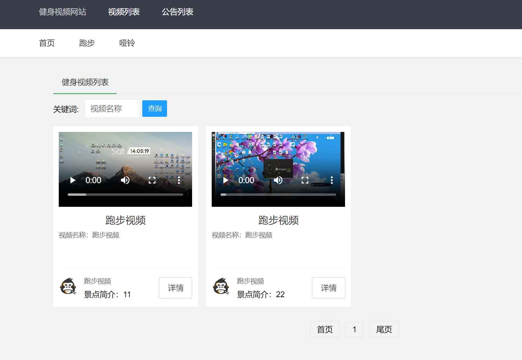Viewport: 522px width, 360px height.
Task: Play the second video with the flower desktop
Action: [x=226, y=180]
